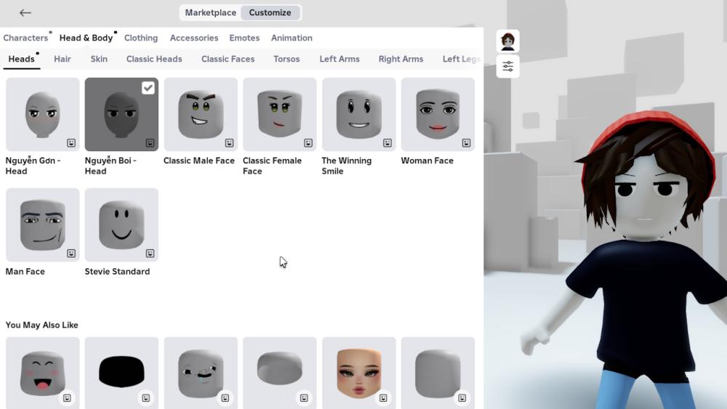The image size is (727, 409).
Task: Click emoji badge on crying wink head
Action: point(225,397)
